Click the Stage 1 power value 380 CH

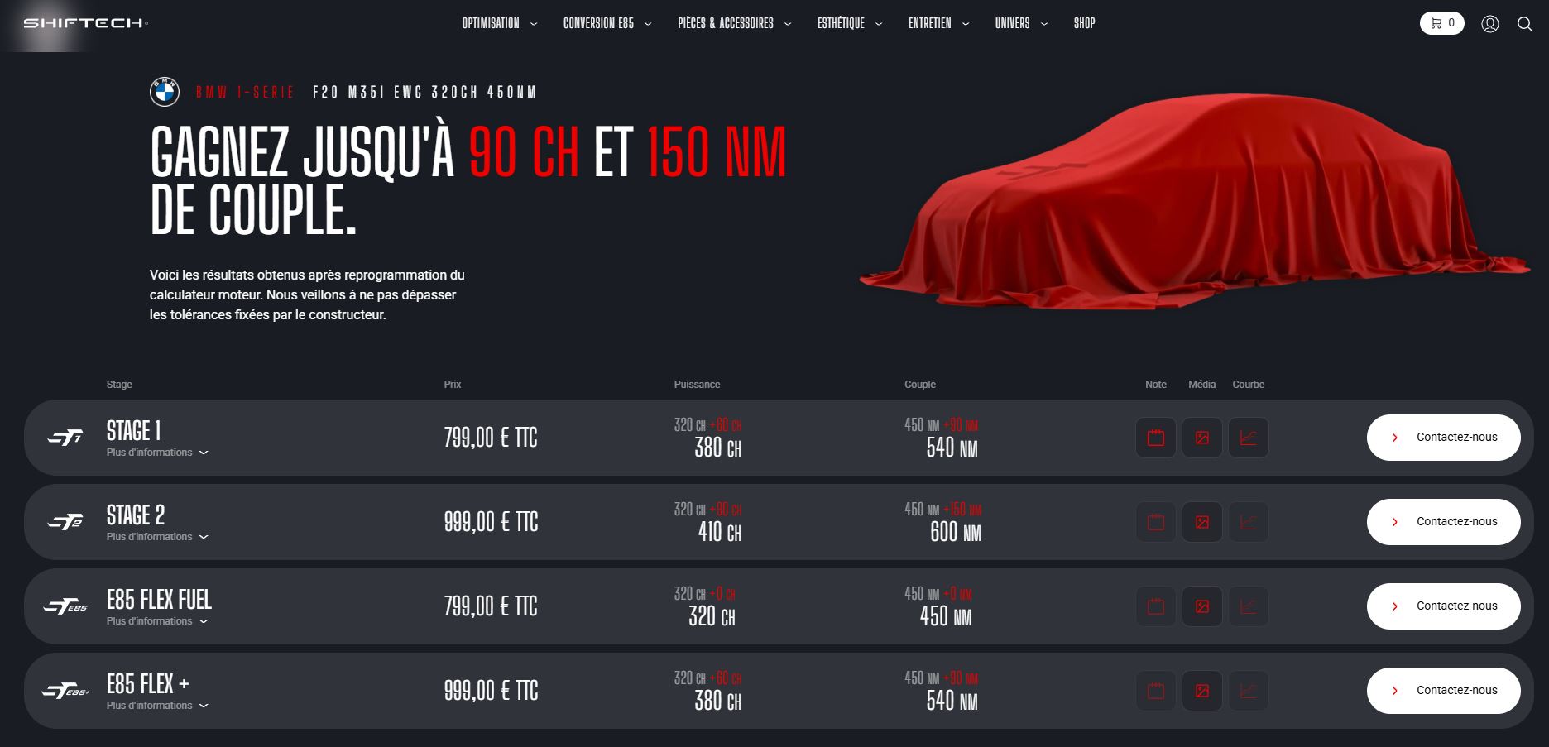[x=717, y=448]
